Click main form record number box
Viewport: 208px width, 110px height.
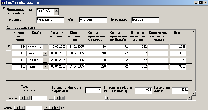pyautogui.click(x=34, y=108)
